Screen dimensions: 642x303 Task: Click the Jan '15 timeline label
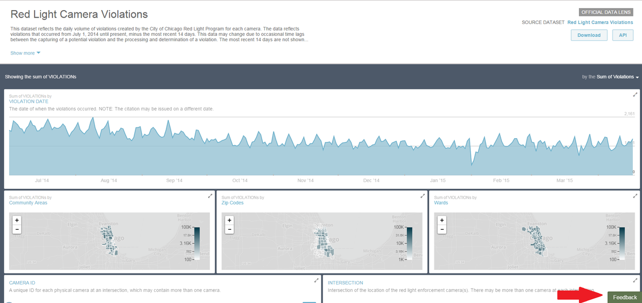click(x=438, y=180)
